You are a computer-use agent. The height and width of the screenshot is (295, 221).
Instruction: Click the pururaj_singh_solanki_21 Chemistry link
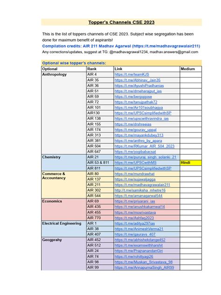click(x=145, y=157)
